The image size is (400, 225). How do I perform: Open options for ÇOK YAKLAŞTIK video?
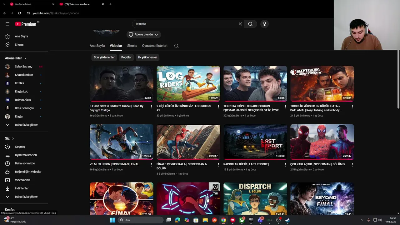coord(352,165)
